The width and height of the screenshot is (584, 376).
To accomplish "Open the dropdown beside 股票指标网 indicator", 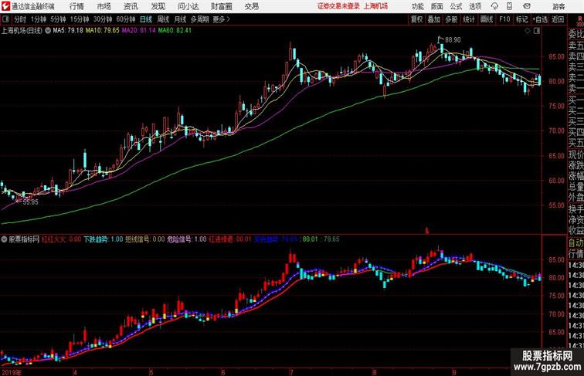I will tap(4, 239).
